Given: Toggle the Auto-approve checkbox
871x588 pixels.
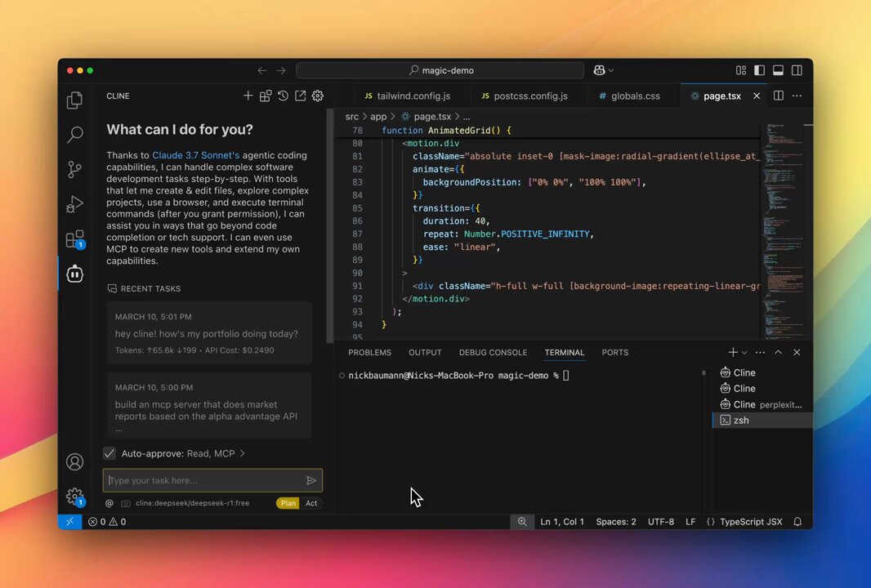Looking at the screenshot, I should [109, 453].
